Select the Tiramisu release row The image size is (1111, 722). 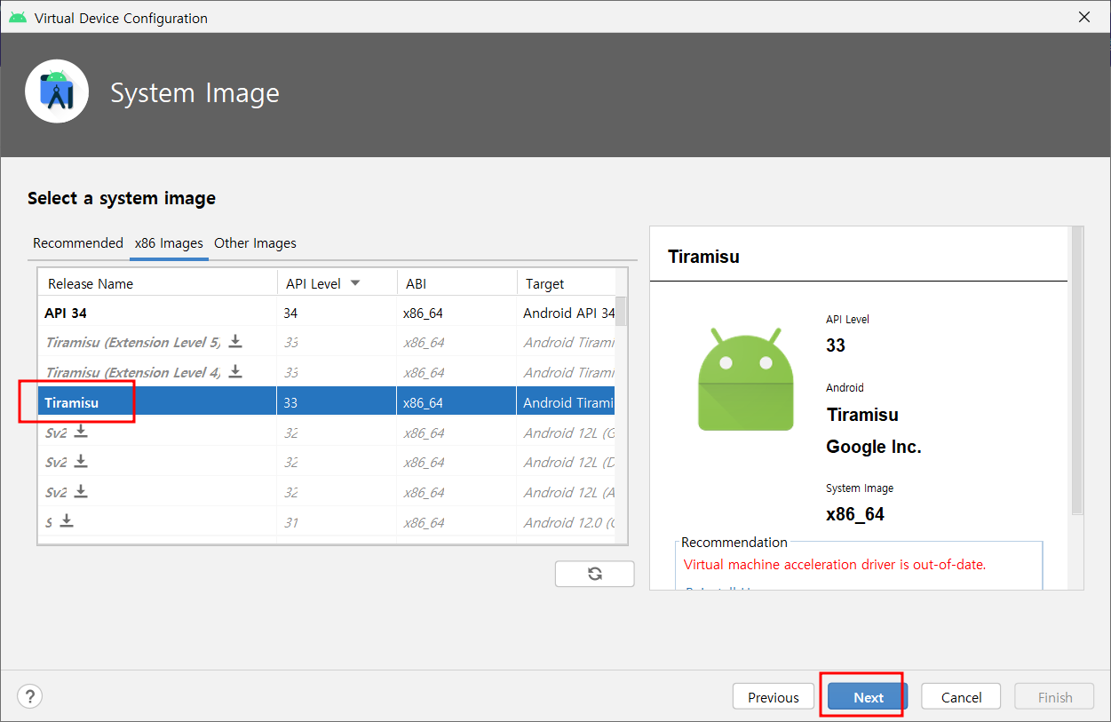click(x=327, y=402)
